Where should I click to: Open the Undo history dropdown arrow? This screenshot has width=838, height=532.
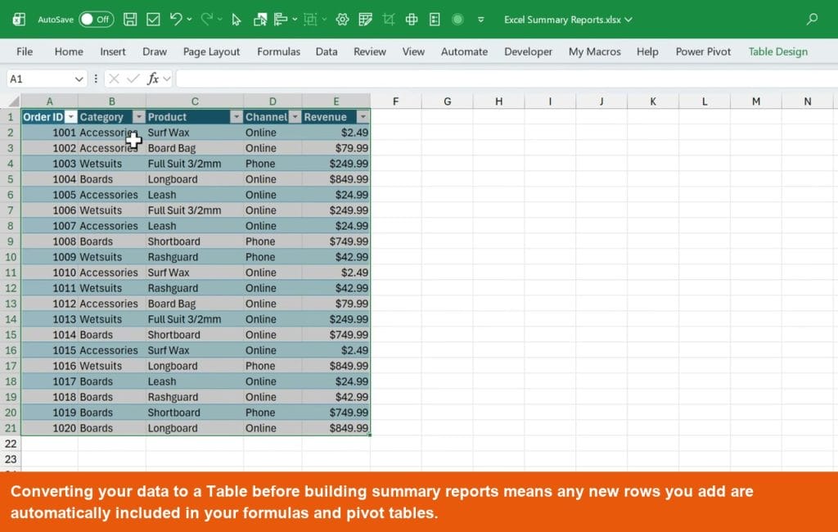pyautogui.click(x=189, y=20)
